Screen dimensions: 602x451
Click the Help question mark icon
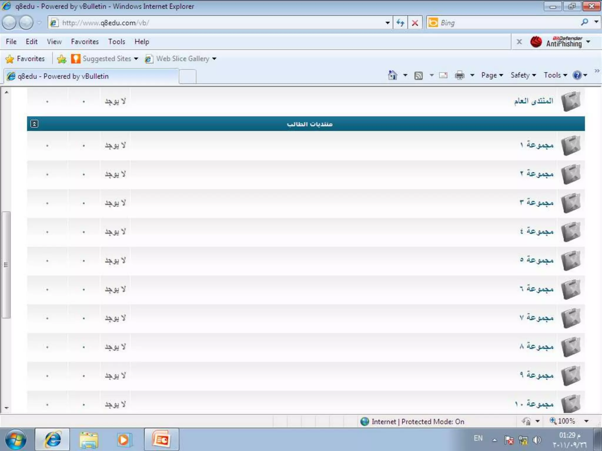click(577, 75)
